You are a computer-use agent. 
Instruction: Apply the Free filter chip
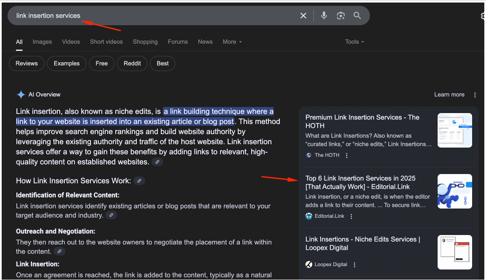click(x=102, y=63)
